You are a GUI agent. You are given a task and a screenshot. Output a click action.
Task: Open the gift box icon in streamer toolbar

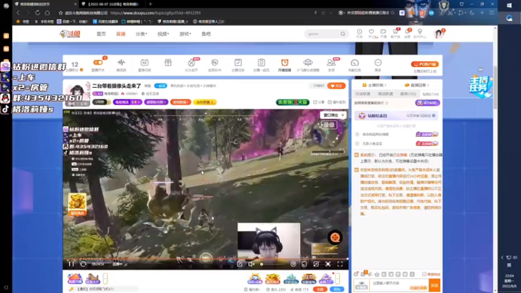coord(168,63)
